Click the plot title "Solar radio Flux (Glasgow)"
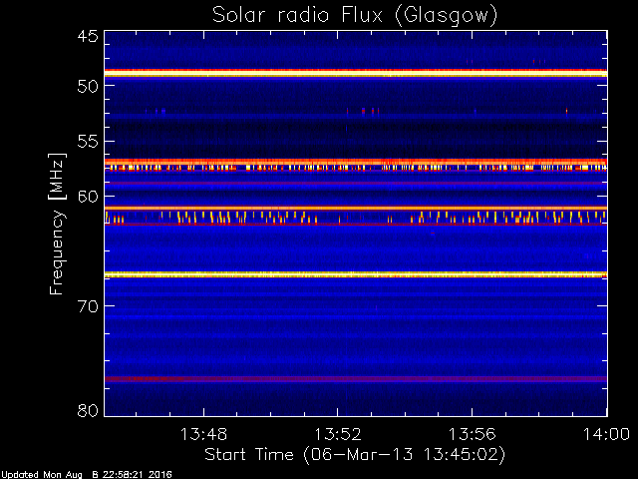Screen dimensions: 638x479 pos(355,16)
